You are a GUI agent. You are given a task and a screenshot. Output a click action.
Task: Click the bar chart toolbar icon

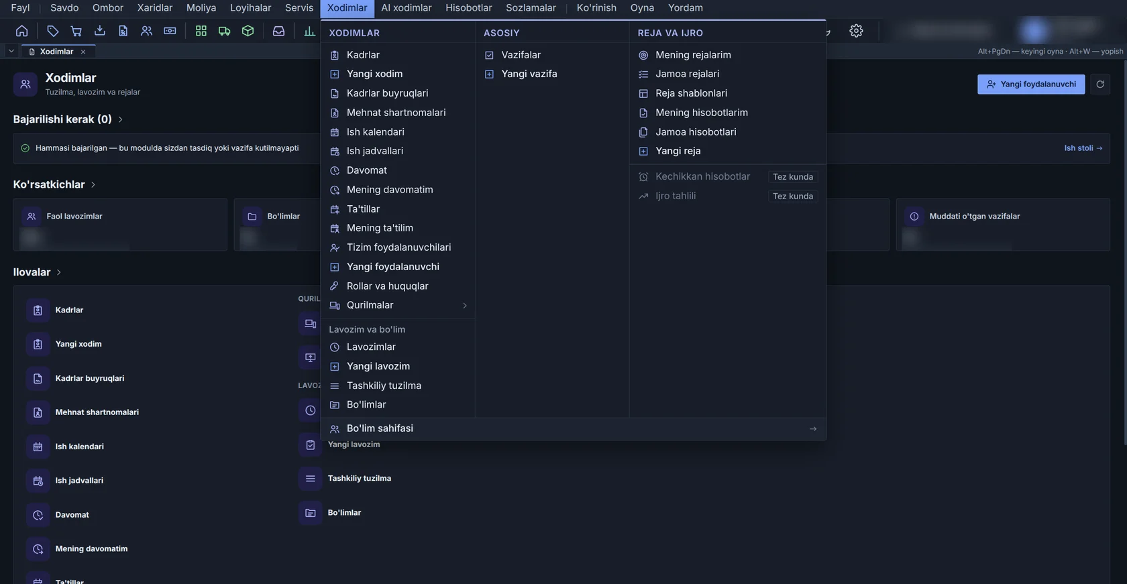tap(309, 31)
